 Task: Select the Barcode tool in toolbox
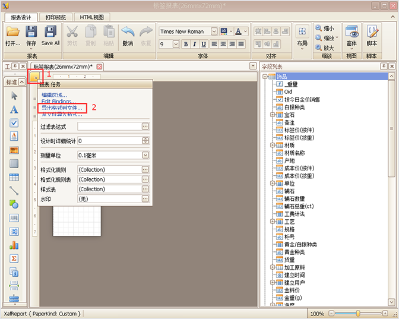pyautogui.click(x=14, y=217)
